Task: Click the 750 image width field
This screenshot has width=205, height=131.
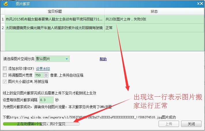Action: click(x=39, y=75)
